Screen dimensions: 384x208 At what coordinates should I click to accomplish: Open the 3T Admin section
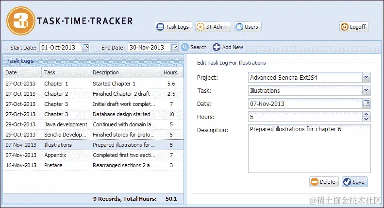click(213, 27)
